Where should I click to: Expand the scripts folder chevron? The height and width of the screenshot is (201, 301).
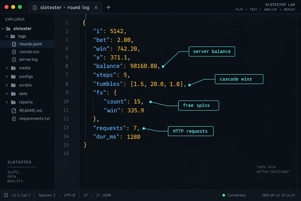7,85
